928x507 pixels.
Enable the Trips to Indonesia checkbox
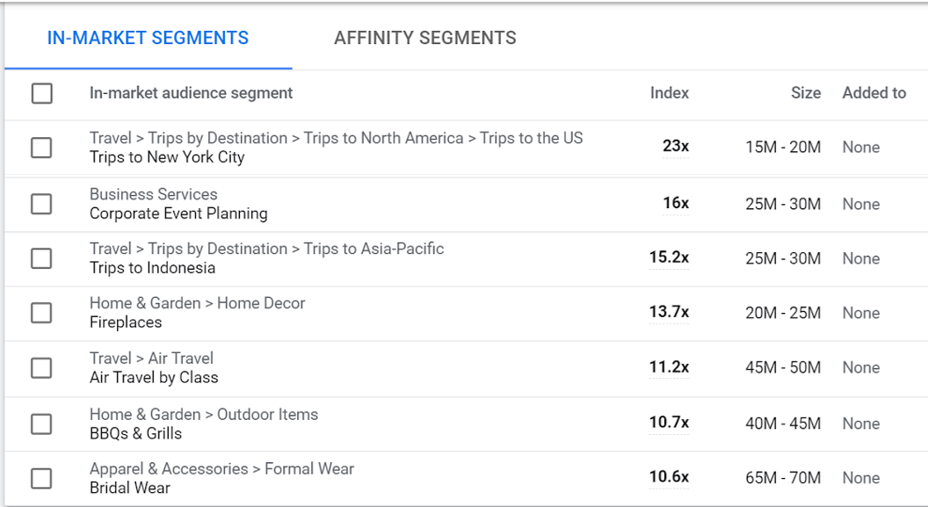tap(41, 258)
